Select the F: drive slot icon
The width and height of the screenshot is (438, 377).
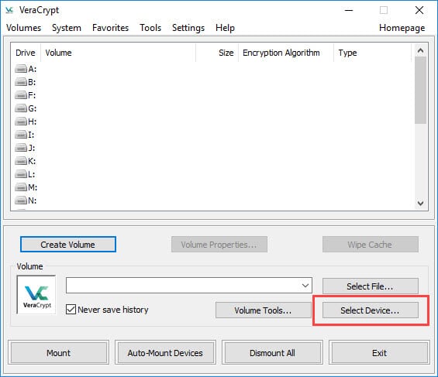[x=21, y=95]
